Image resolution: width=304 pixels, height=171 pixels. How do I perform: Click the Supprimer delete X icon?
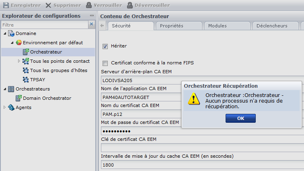tap(48, 5)
